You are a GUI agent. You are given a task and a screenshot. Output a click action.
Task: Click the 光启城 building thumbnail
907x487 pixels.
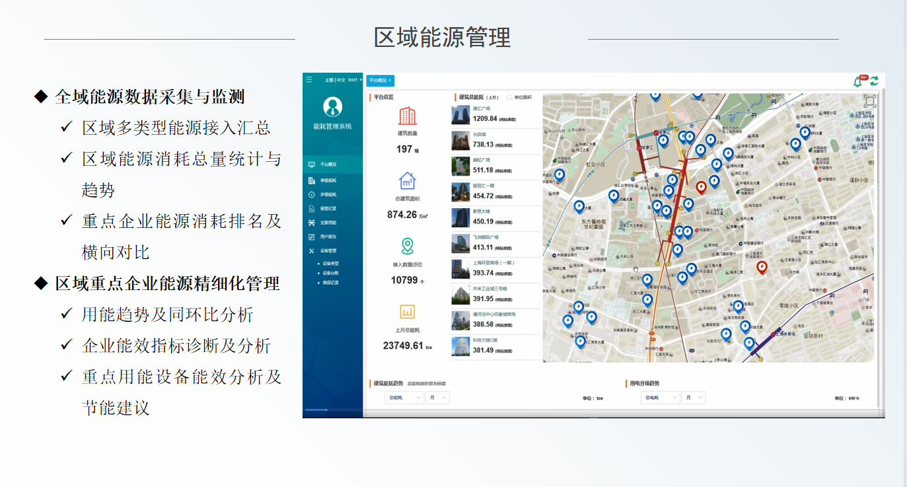coord(460,141)
